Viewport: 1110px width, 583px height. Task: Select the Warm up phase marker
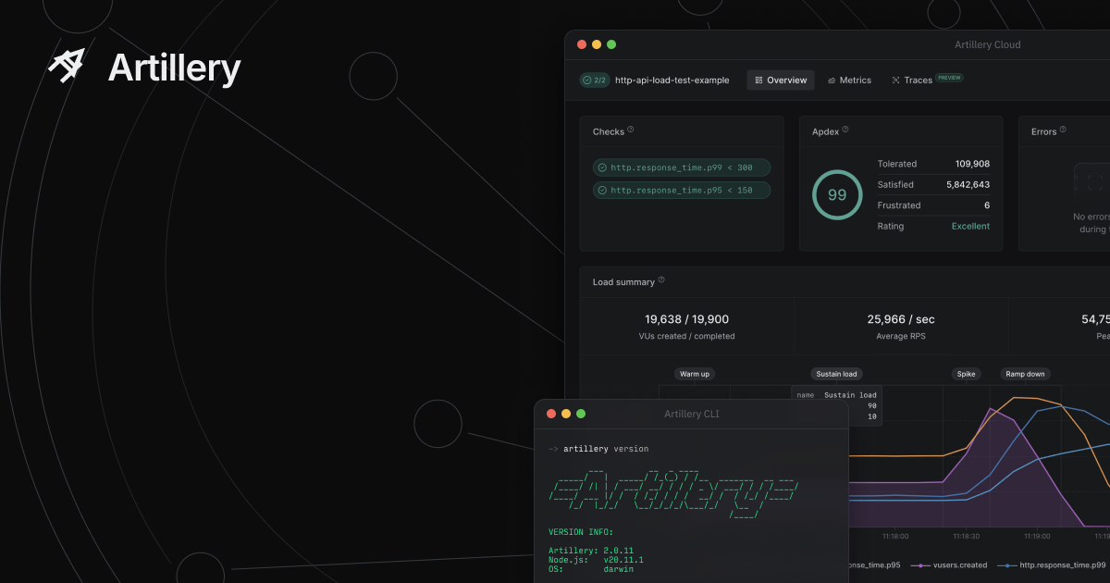pyautogui.click(x=695, y=374)
